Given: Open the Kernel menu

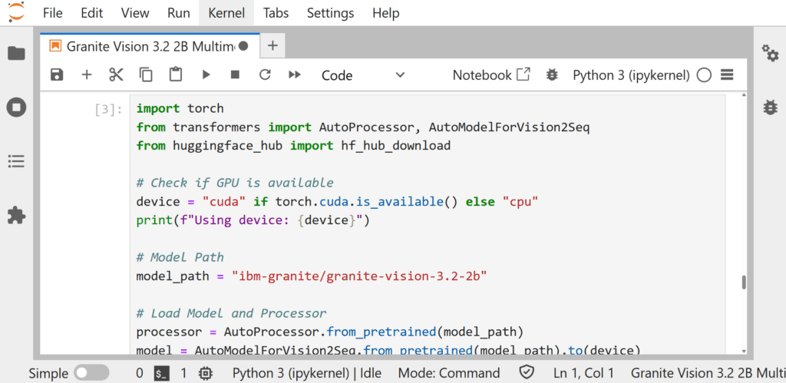Looking at the screenshot, I should point(226,13).
